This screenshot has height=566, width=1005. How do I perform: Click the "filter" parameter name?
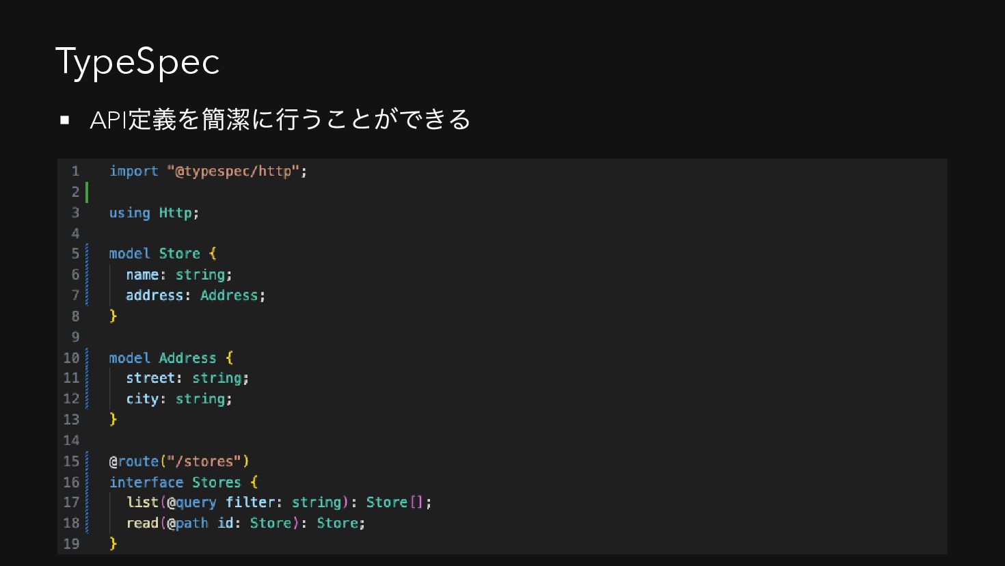[x=250, y=502]
